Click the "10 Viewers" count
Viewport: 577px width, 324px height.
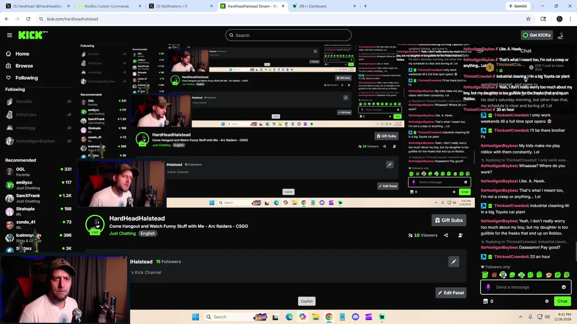coord(423,235)
